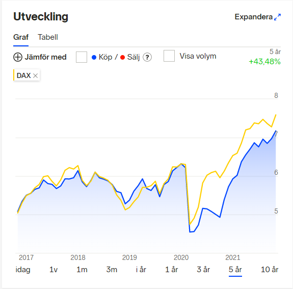Screen dimensions: 293x289
Task: Set chart range to 1m
Action: 82,270
